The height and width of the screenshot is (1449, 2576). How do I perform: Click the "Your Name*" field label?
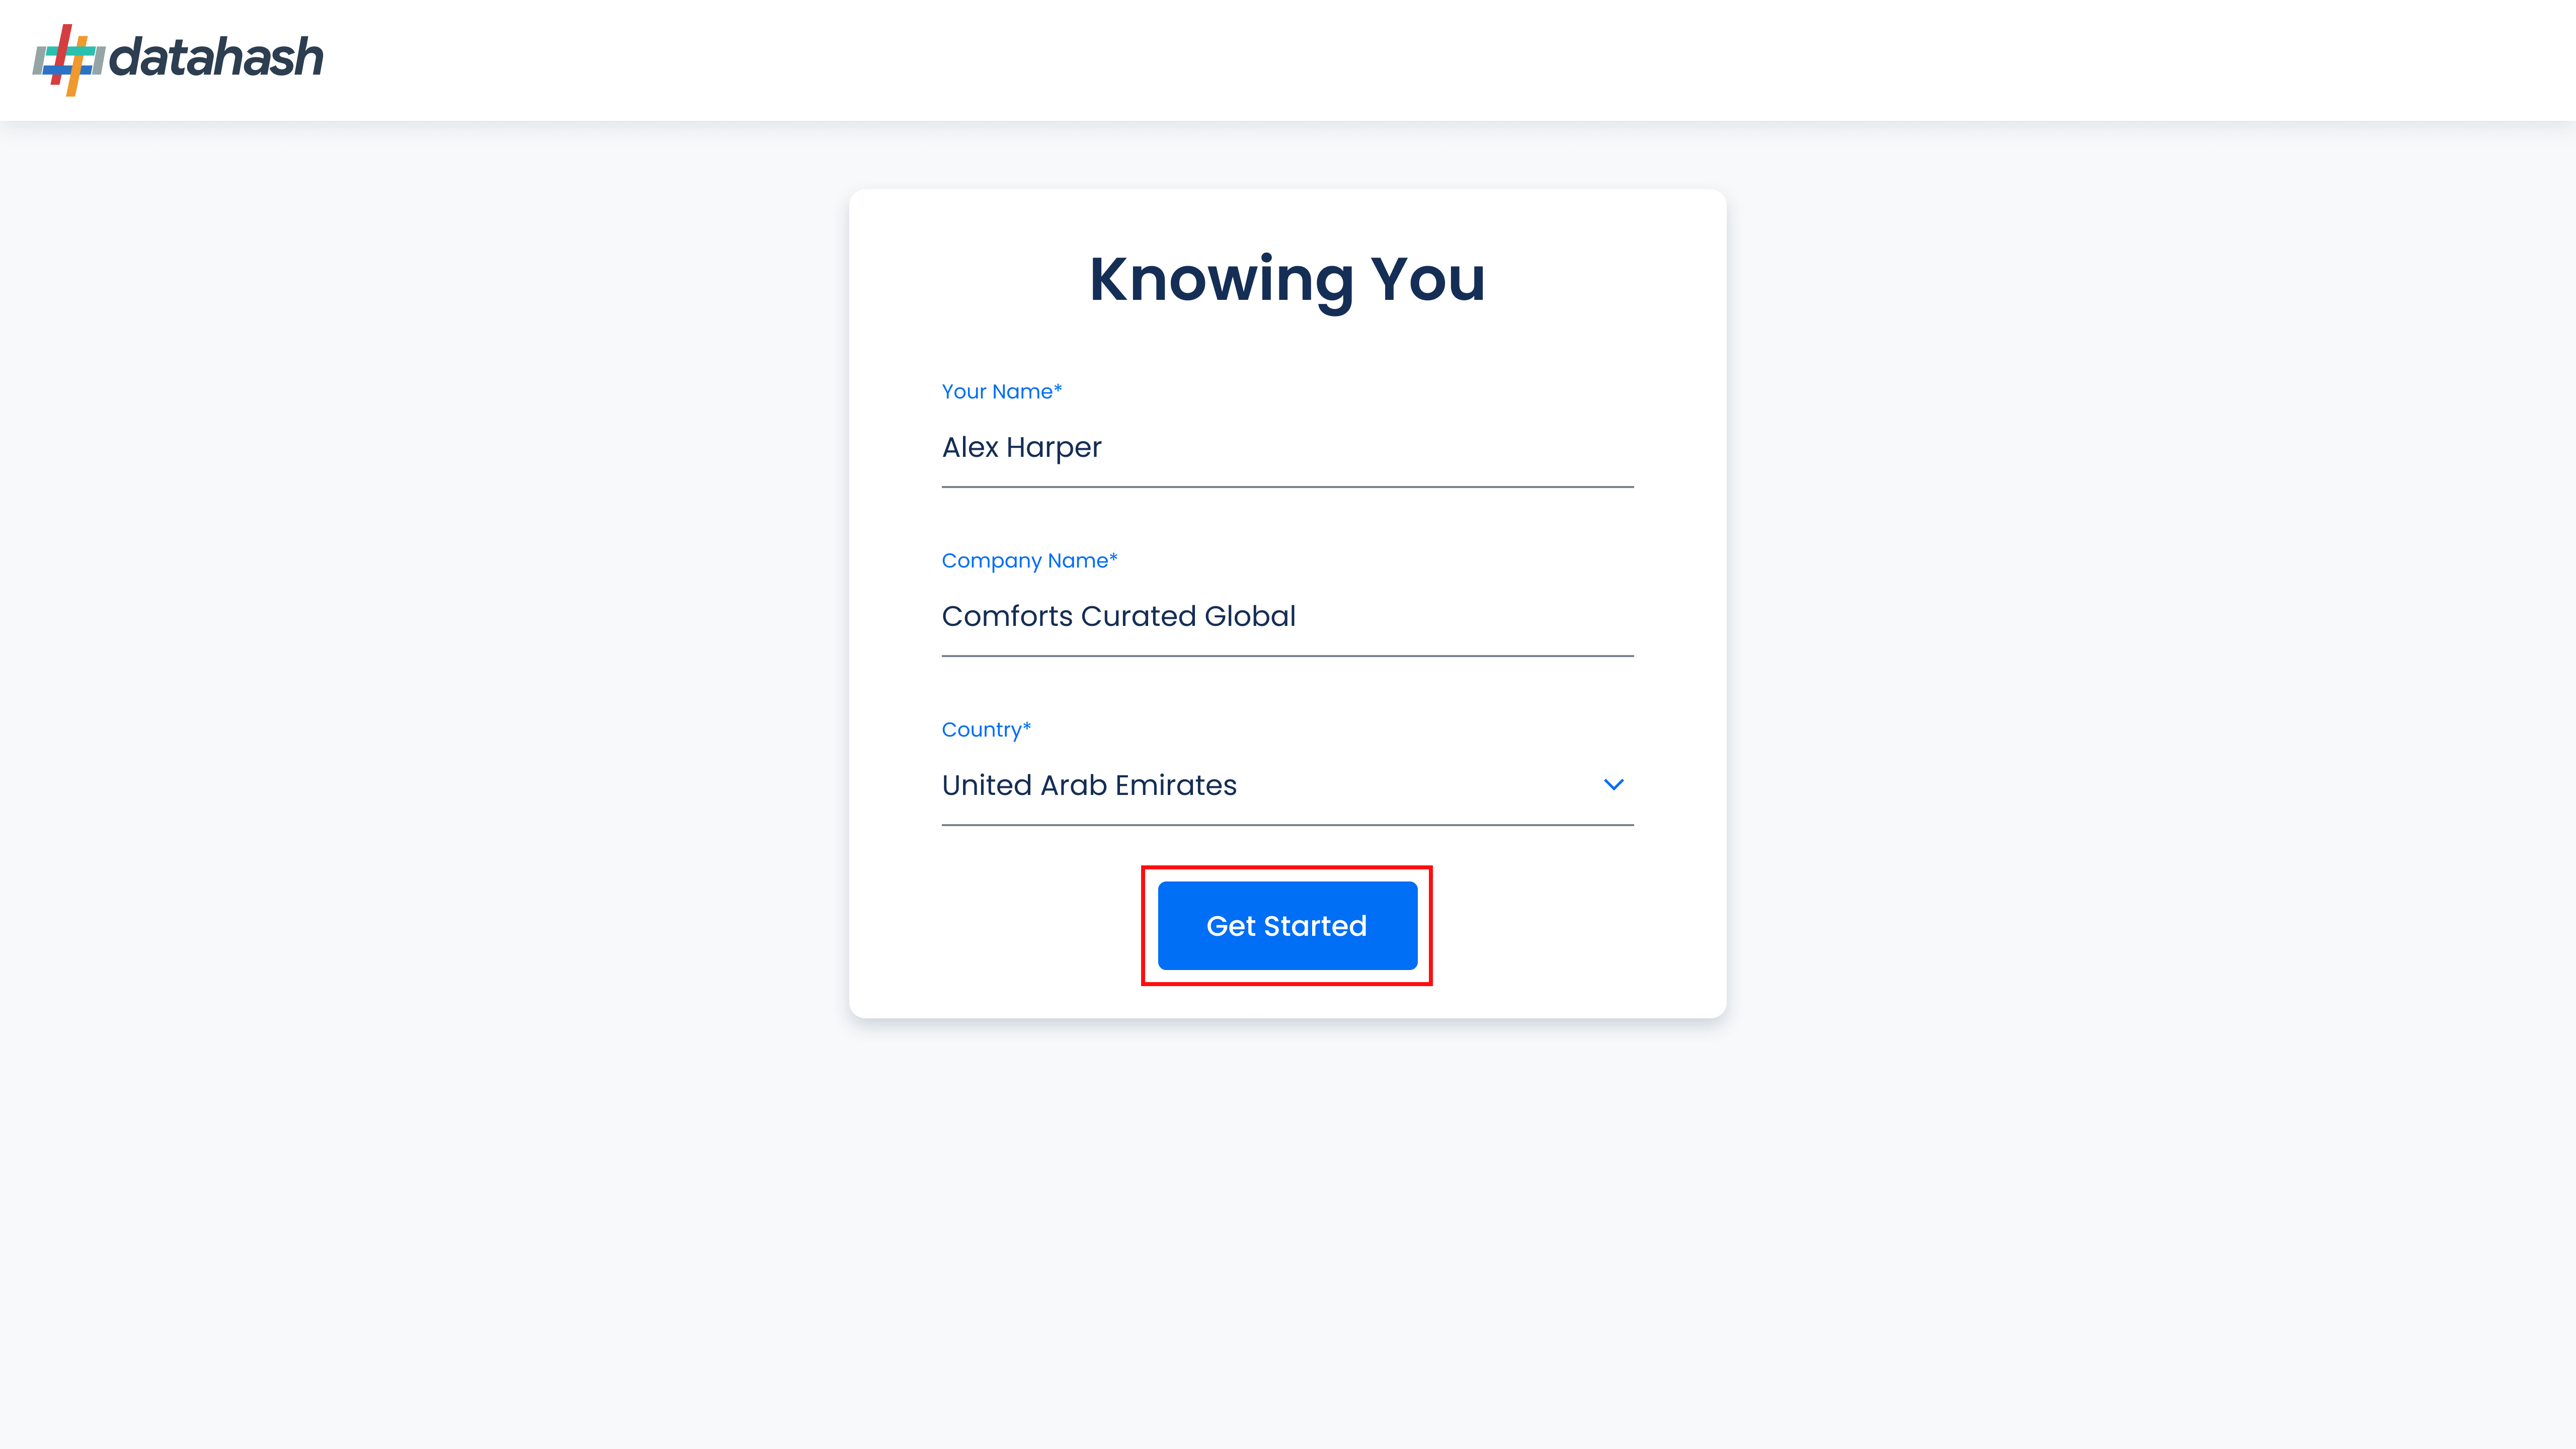pos(1001,391)
